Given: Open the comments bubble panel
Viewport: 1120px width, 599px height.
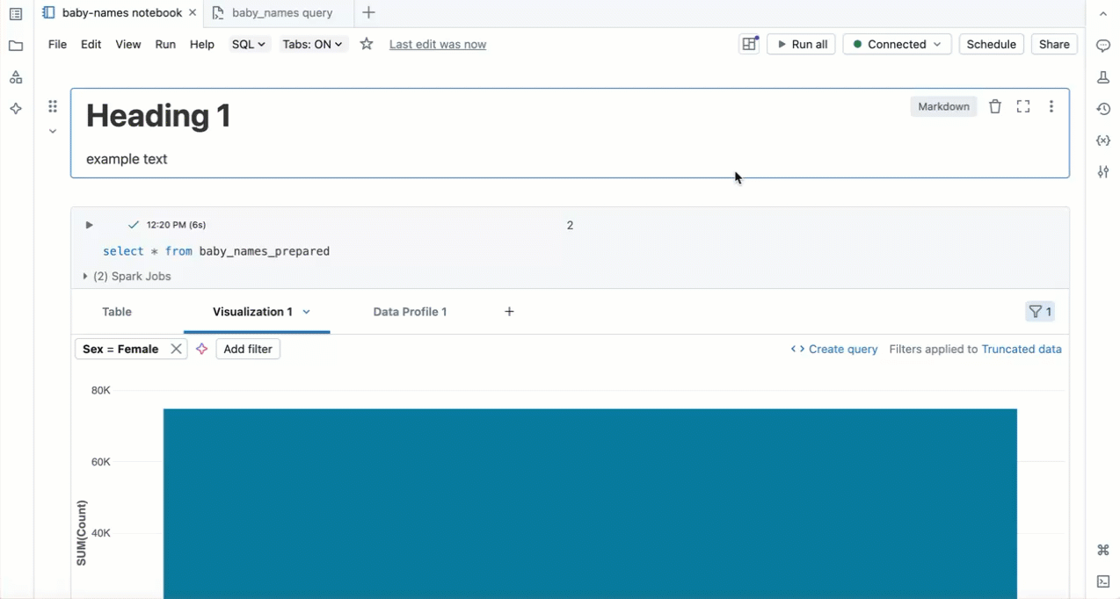Looking at the screenshot, I should [x=1103, y=45].
